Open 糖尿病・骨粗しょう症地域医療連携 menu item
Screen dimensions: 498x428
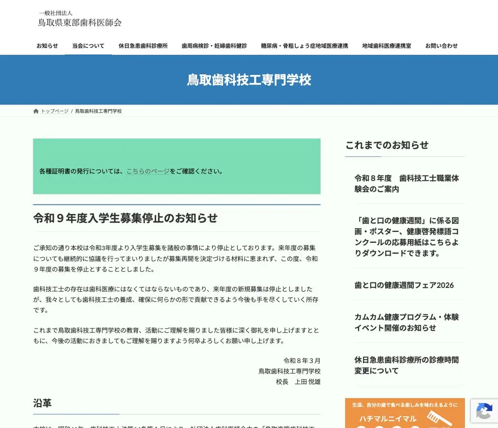click(305, 46)
